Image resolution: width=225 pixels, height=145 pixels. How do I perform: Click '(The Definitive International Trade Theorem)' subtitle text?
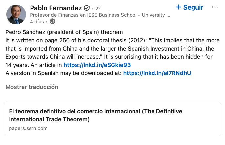[49, 119]
